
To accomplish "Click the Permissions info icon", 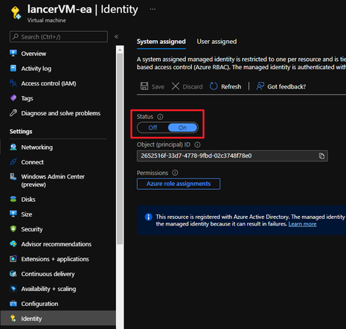I will coord(175,173).
